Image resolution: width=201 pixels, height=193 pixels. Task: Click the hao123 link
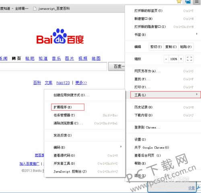pyautogui.click(x=63, y=83)
